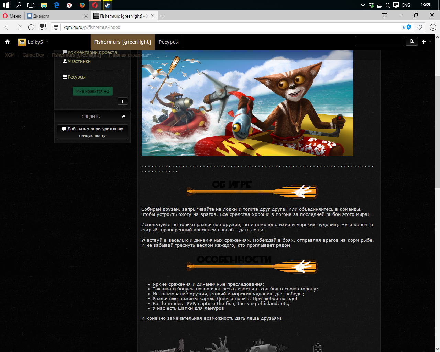The width and height of the screenshot is (440, 352).
Task: Open the Game Dev breadcrumb link
Action: 33,55
